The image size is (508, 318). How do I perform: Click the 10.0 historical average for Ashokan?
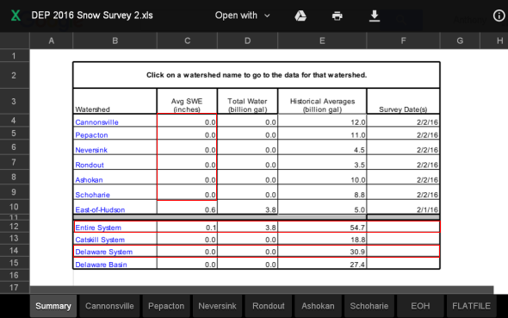322,177
